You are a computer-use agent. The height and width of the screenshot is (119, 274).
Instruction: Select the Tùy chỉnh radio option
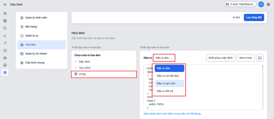(76, 68)
